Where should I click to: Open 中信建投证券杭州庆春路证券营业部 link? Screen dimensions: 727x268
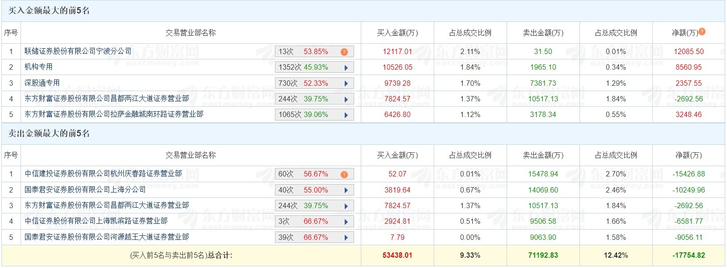pyautogui.click(x=103, y=174)
